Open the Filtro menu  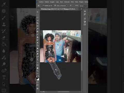point(72,2)
